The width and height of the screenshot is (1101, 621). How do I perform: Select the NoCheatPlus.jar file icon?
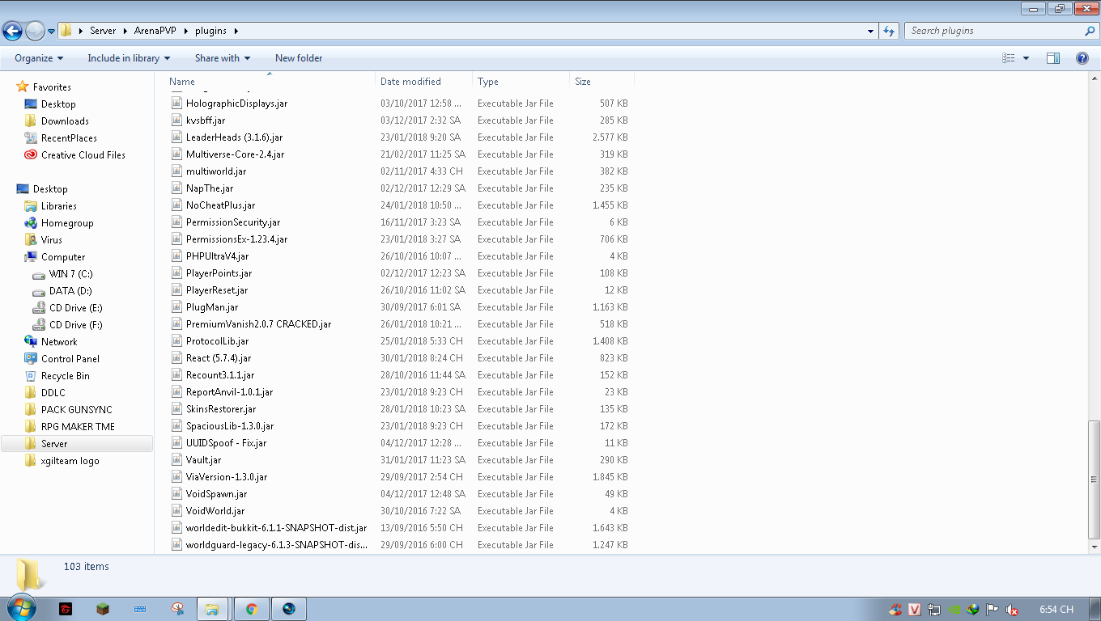pos(176,205)
